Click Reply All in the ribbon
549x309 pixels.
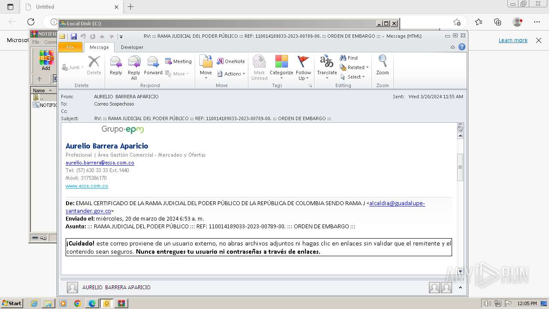click(x=134, y=68)
